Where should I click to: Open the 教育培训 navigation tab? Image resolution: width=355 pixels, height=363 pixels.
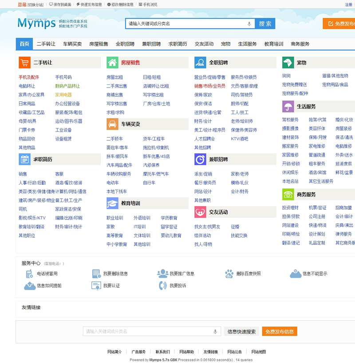pos(273,44)
